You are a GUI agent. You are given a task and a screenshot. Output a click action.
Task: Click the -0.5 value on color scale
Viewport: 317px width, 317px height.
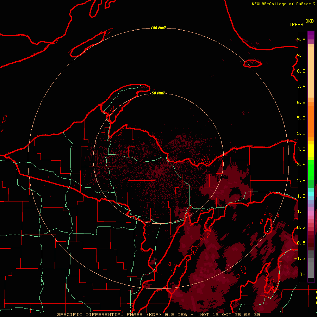coord(300,243)
